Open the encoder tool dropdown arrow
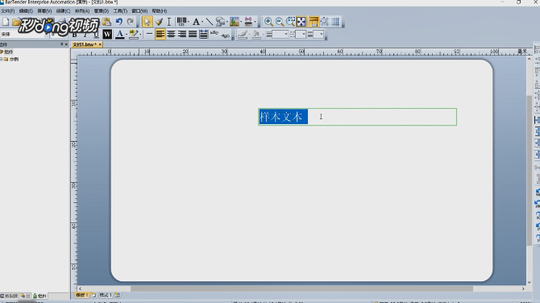The height and width of the screenshot is (303, 540). tap(255, 22)
